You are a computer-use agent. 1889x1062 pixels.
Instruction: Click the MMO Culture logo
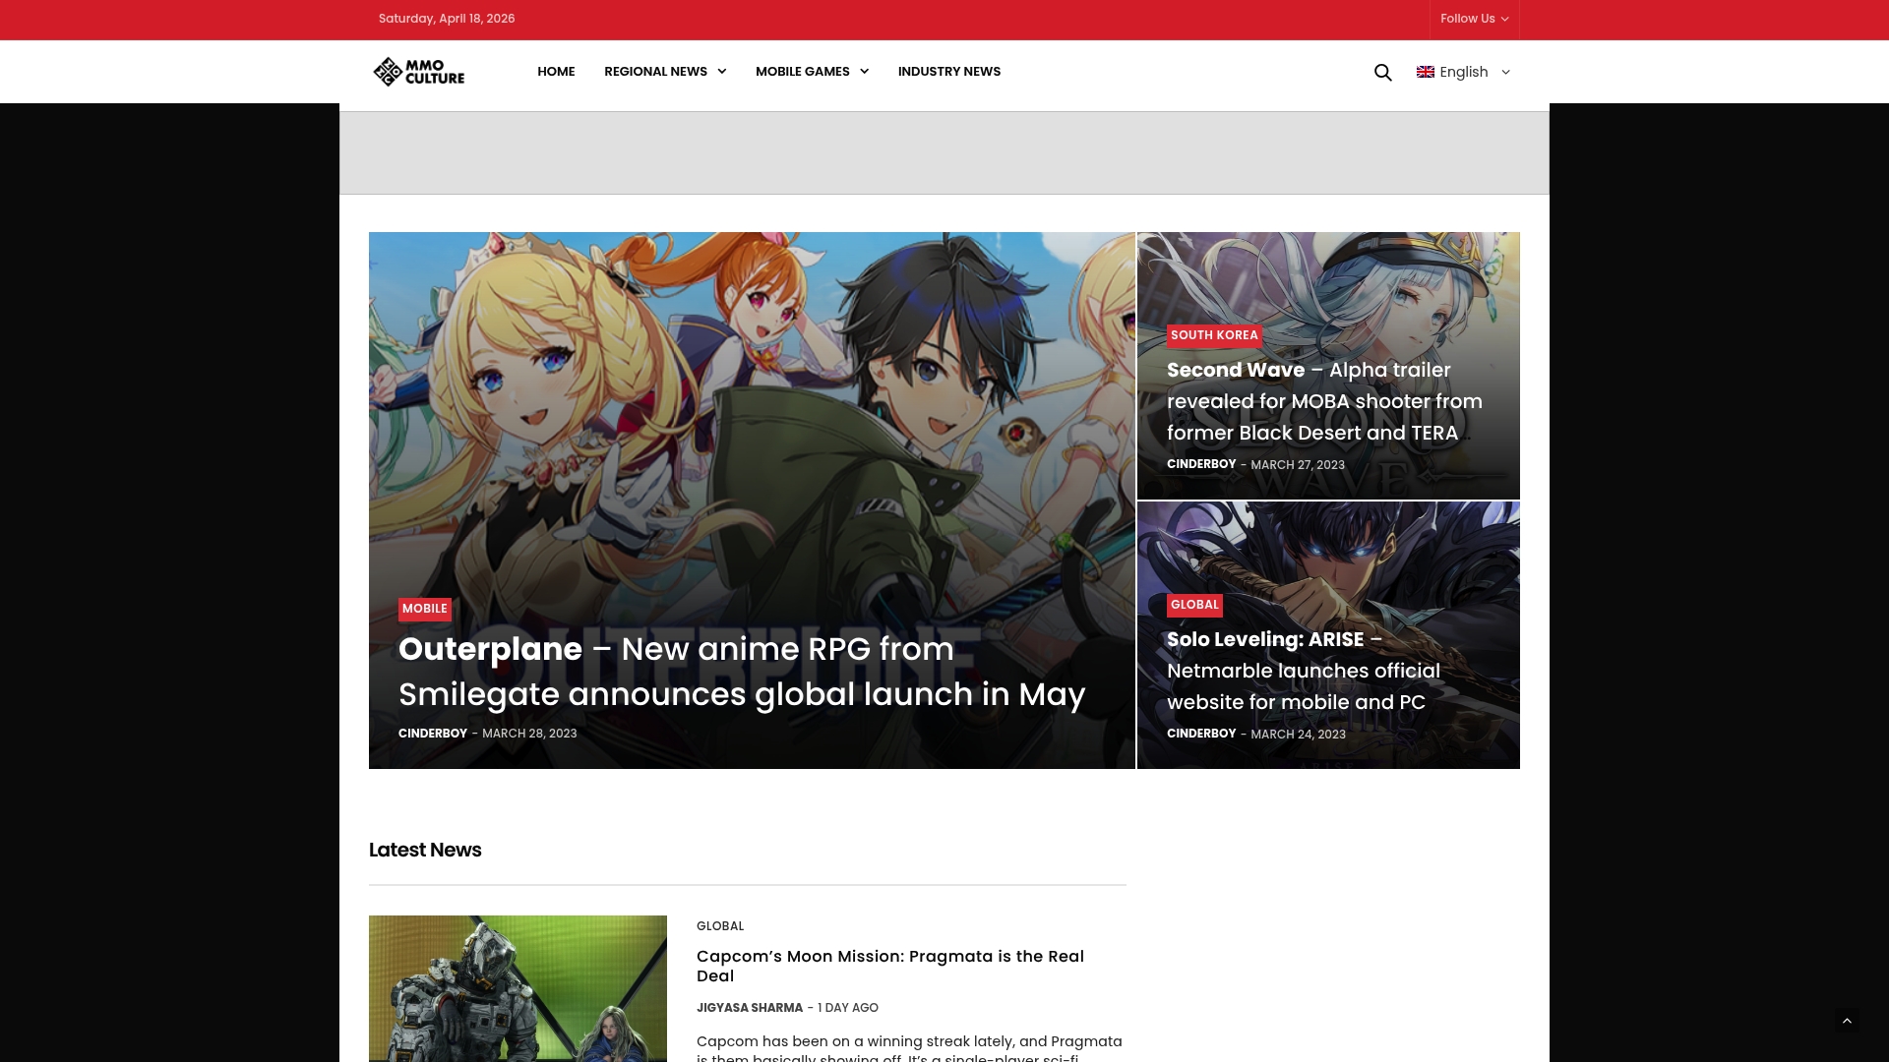coord(419,72)
